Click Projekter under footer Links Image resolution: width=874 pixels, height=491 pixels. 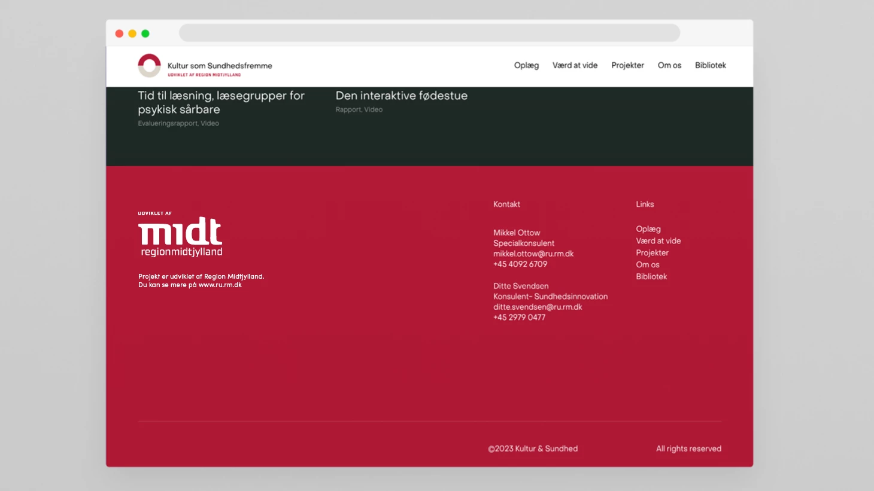(653, 253)
